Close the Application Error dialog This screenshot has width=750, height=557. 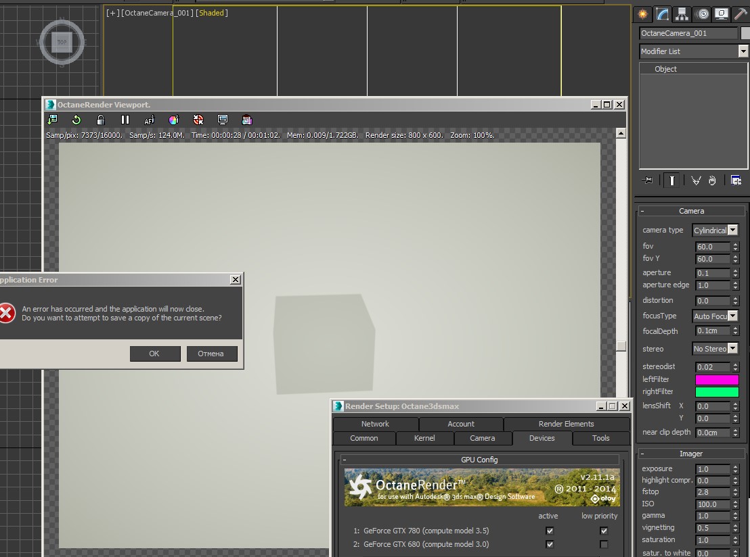236,279
